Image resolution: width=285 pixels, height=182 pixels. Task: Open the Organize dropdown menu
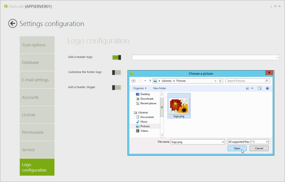[140, 88]
